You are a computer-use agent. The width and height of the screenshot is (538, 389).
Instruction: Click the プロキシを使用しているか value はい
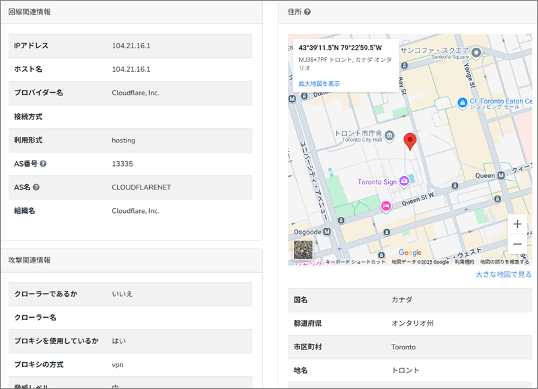click(x=119, y=341)
